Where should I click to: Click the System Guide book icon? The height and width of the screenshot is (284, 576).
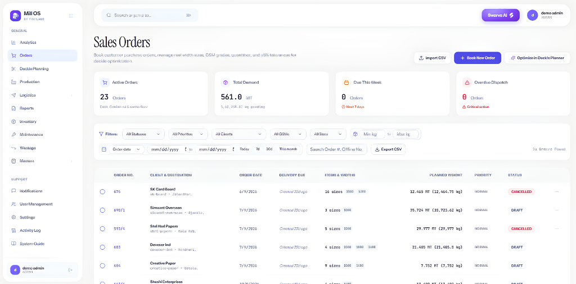tap(13, 244)
